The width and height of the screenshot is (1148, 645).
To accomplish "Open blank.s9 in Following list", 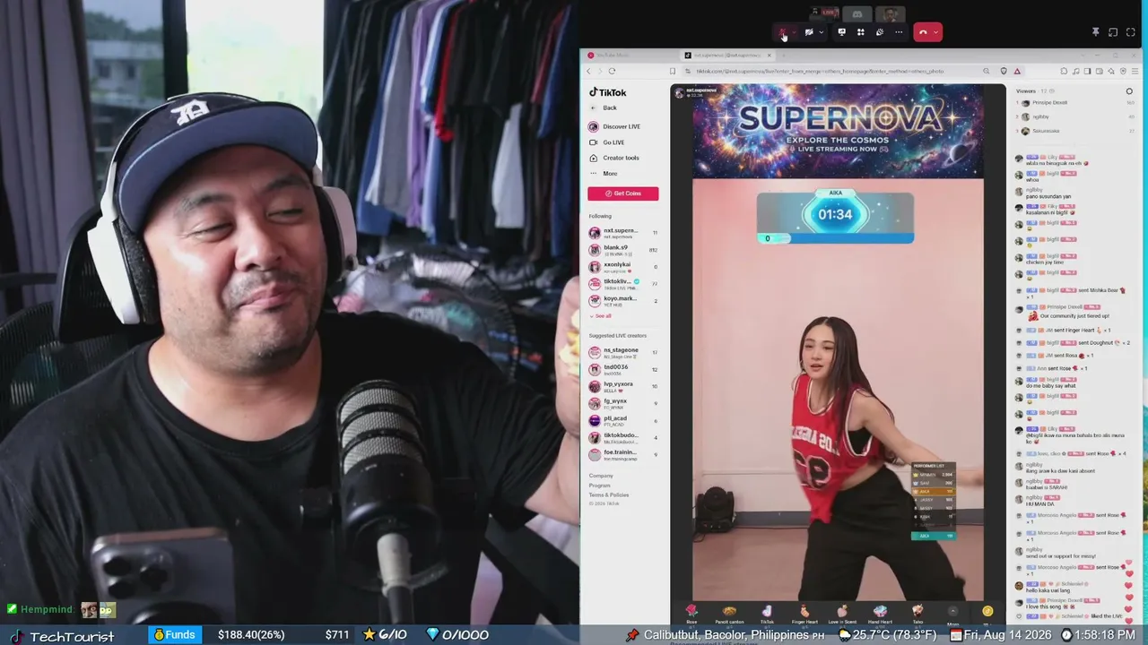I will [622, 250].
